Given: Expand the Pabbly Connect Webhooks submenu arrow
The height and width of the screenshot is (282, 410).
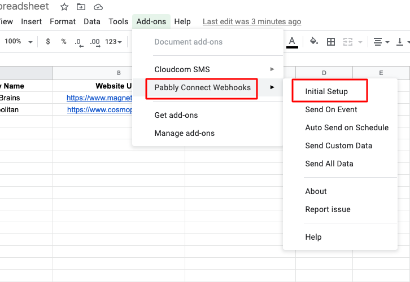Looking at the screenshot, I should tap(272, 87).
